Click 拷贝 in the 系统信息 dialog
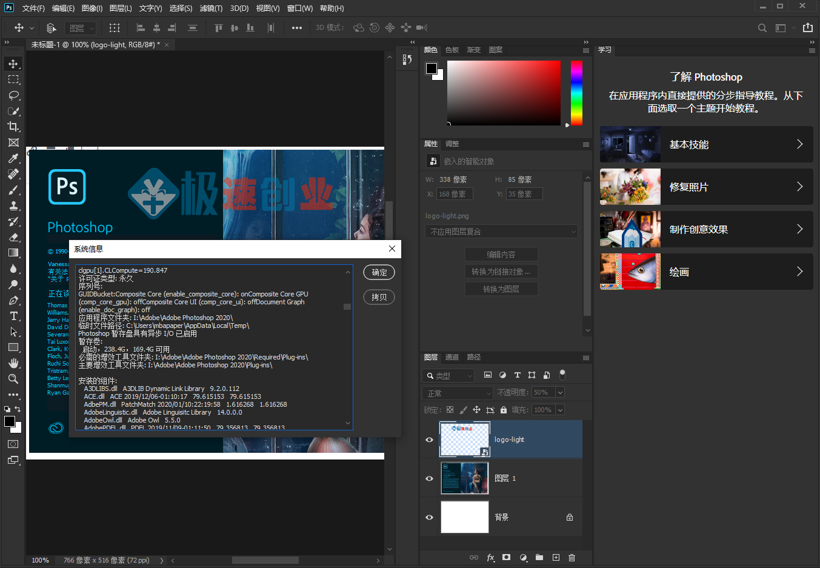The height and width of the screenshot is (568, 820). pyautogui.click(x=379, y=297)
